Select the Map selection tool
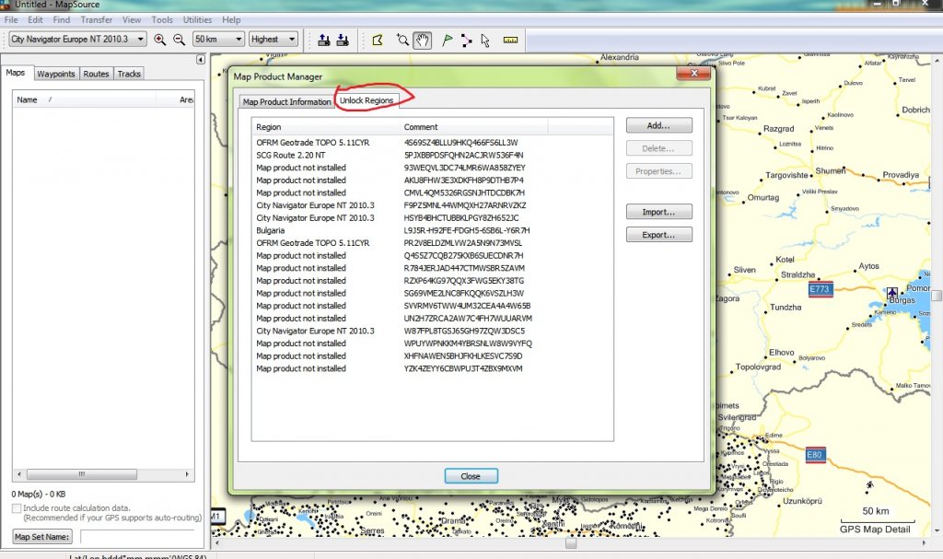 (378, 40)
